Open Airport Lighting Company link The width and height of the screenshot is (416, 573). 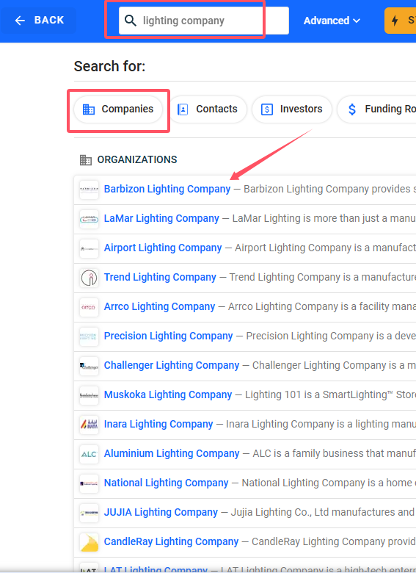click(x=163, y=248)
